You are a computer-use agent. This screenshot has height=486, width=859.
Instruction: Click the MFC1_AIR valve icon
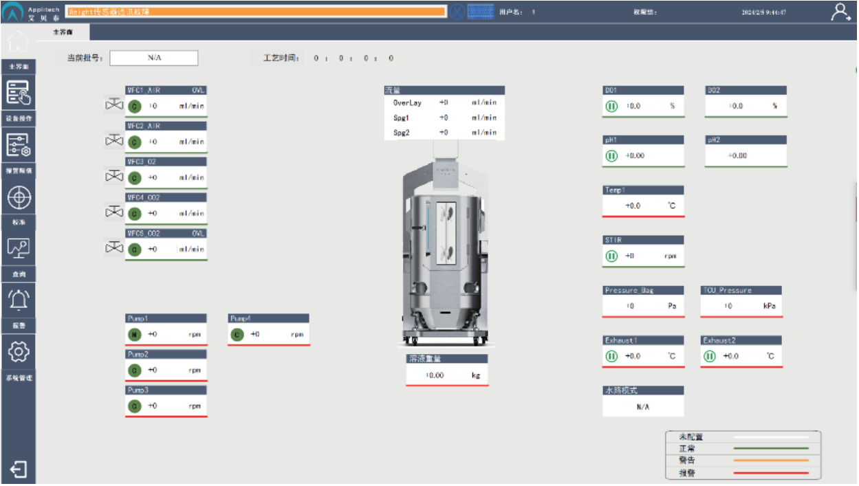pyautogui.click(x=113, y=105)
